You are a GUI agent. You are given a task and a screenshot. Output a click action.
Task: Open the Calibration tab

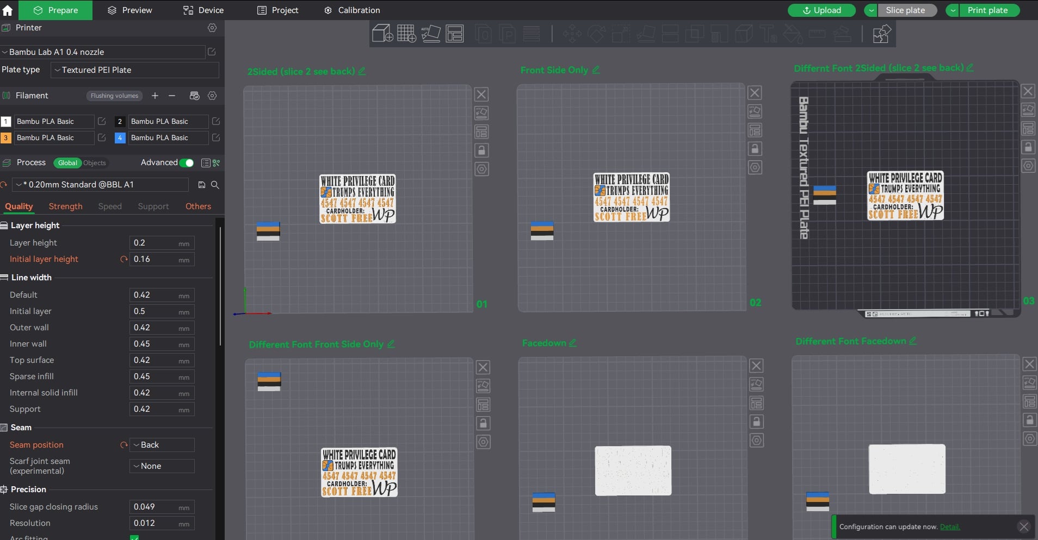pyautogui.click(x=352, y=10)
